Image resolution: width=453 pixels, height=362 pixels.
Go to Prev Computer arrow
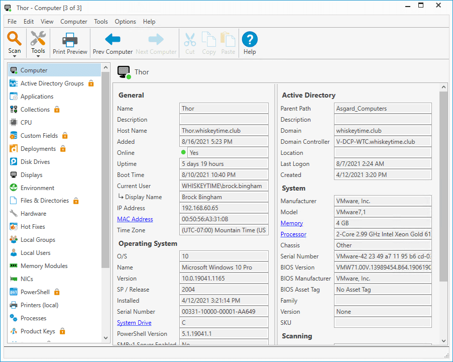coord(112,40)
